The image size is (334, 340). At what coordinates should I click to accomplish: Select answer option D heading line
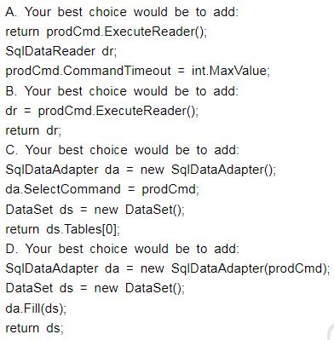pos(122,249)
